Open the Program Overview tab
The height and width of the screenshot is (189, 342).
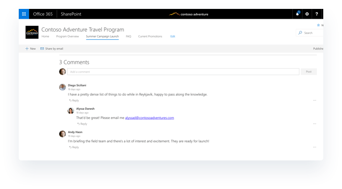click(x=67, y=37)
